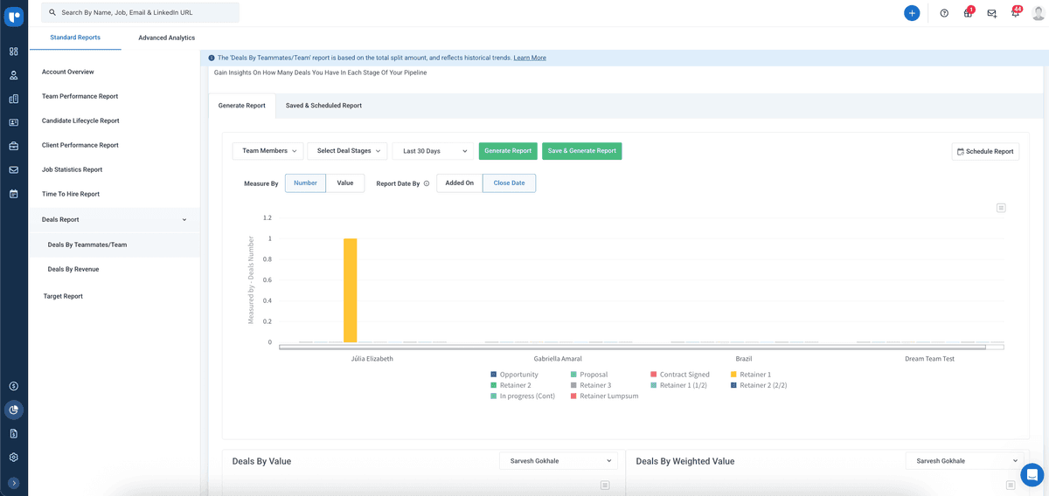Open the main chart hamburger menu icon

(1001, 208)
